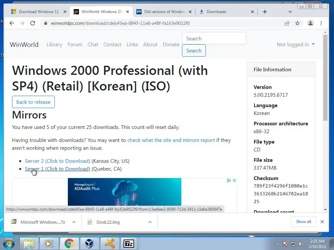Click the scrollbar down arrow
Screen dimensions: 334x250
pyautogui.click(x=325, y=210)
